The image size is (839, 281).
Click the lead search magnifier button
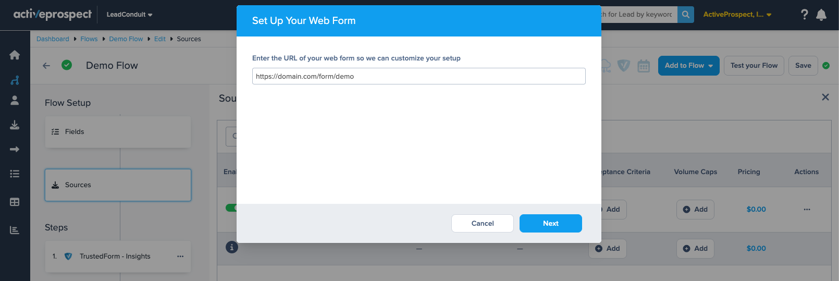[x=686, y=15]
